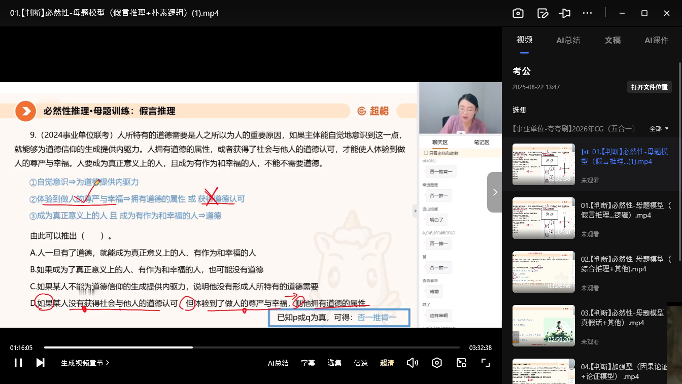Seek on the video progress bar

[x=252, y=347]
